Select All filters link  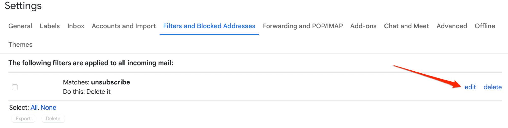pyautogui.click(x=34, y=108)
